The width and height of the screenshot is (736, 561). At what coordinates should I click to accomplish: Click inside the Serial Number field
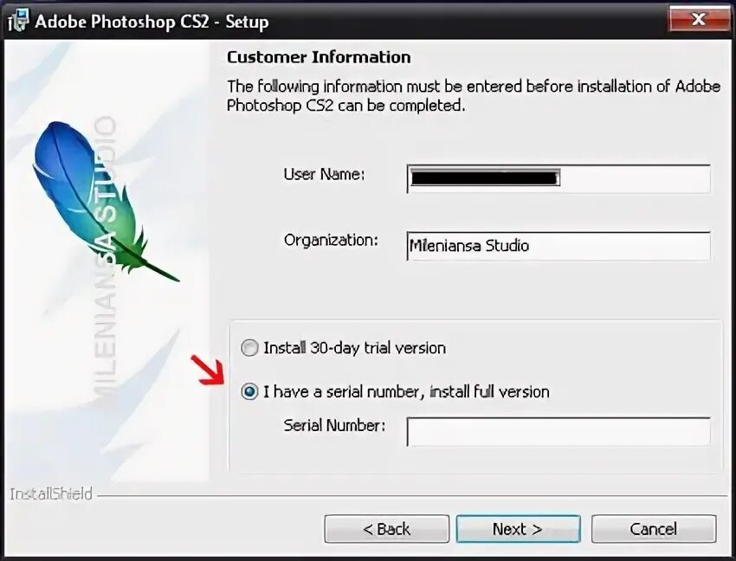(x=558, y=431)
